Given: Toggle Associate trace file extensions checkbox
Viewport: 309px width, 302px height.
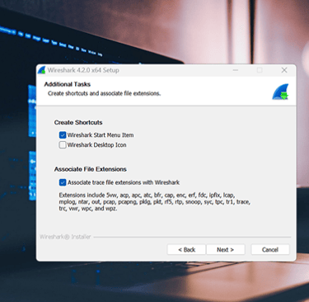Looking at the screenshot, I should (x=63, y=182).
